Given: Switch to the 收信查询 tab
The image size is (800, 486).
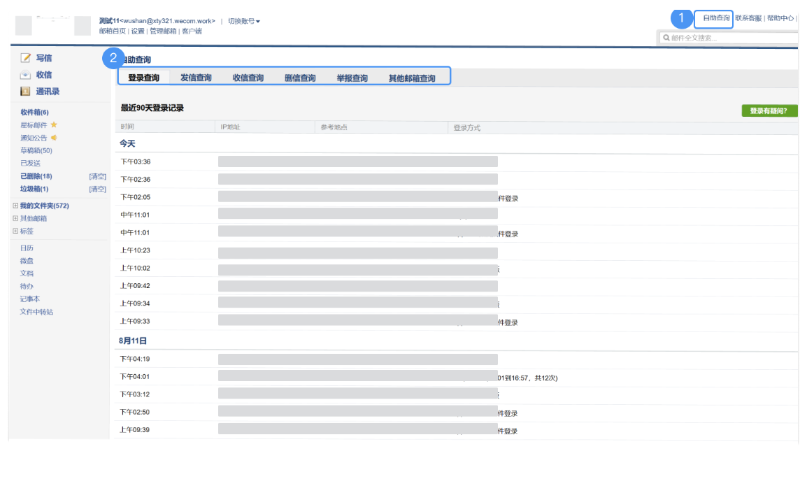Looking at the screenshot, I should (x=248, y=78).
